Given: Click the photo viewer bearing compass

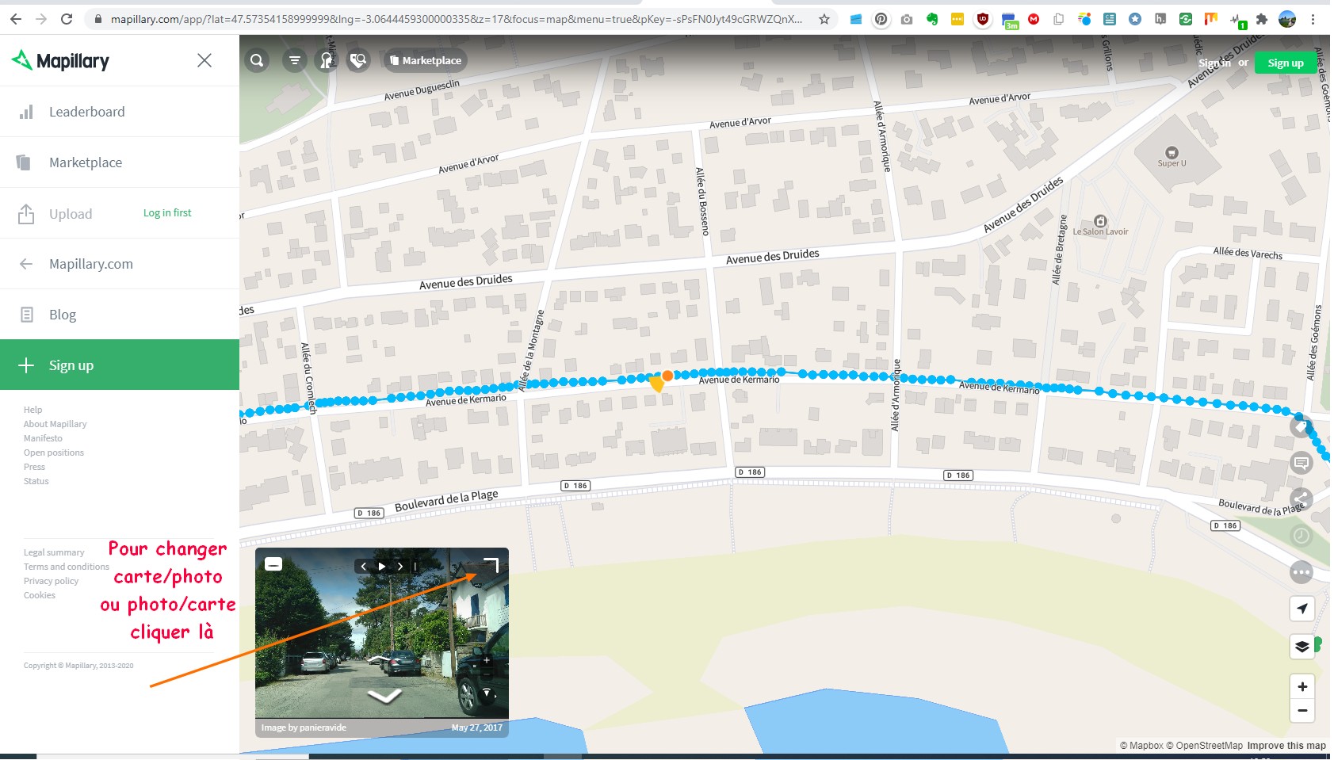Looking at the screenshot, I should [487, 693].
